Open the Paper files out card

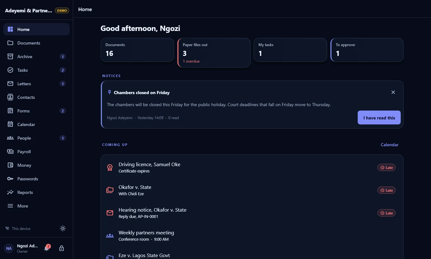point(214,53)
